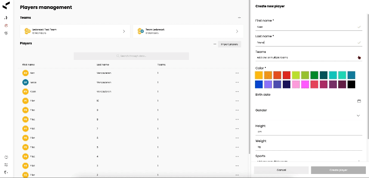Open the three-dot menu for Lucas

click(237, 82)
